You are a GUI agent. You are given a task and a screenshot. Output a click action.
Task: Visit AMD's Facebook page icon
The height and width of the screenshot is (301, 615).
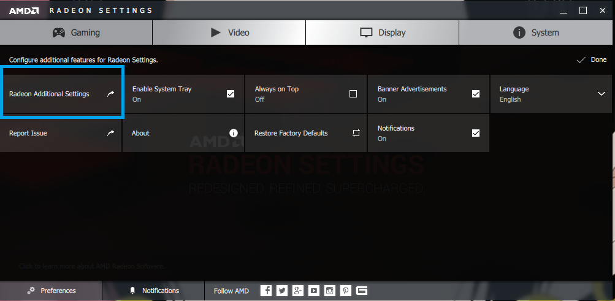point(266,291)
